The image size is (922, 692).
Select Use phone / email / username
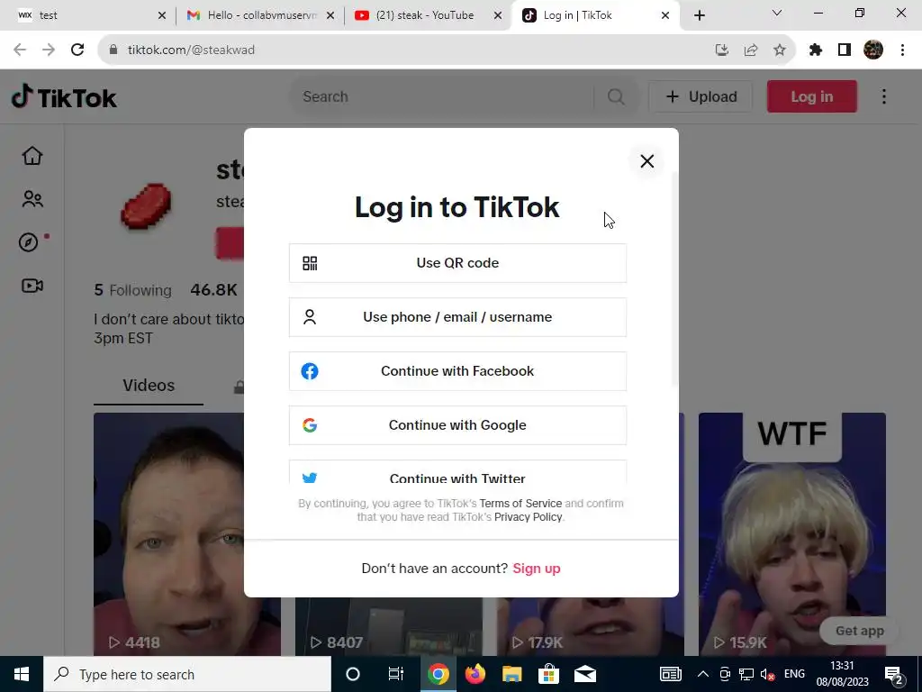tap(457, 317)
